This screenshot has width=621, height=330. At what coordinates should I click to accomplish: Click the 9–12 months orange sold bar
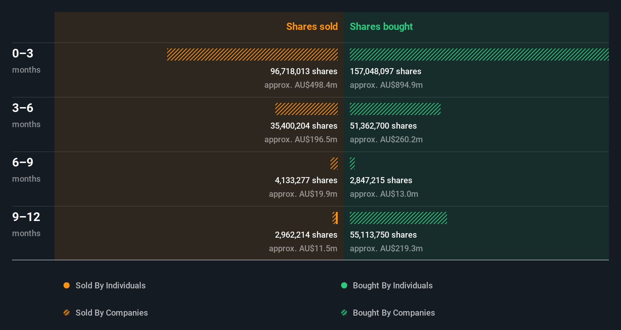335,218
